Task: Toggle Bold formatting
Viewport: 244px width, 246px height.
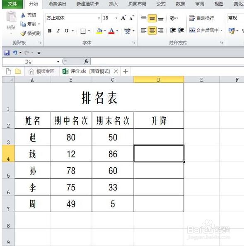Action: pos(50,31)
